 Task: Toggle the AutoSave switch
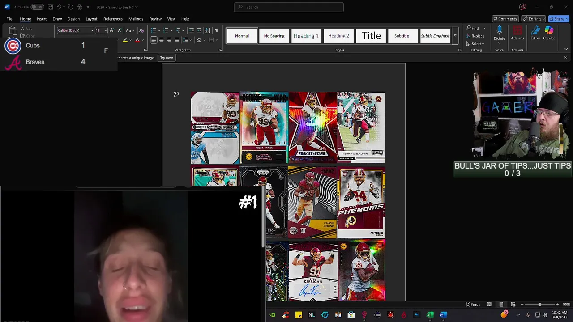(x=37, y=7)
